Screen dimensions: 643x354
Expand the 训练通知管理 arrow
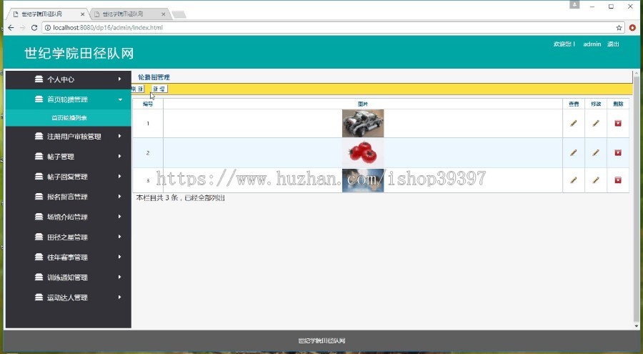120,277
